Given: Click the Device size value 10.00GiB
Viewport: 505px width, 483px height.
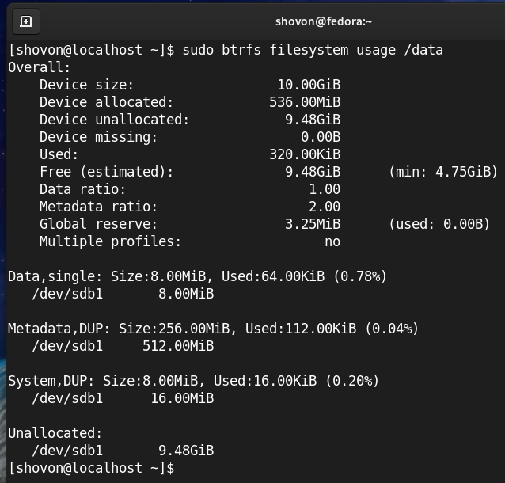Looking at the screenshot, I should click(309, 85).
